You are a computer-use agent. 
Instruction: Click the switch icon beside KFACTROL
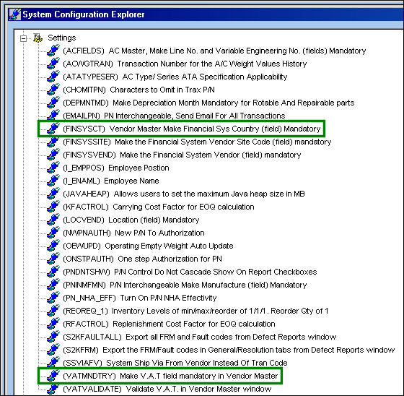pos(53,207)
